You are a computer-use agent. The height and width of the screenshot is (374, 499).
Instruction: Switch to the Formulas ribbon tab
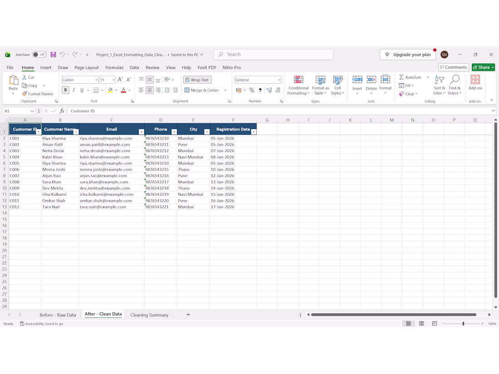pyautogui.click(x=114, y=68)
